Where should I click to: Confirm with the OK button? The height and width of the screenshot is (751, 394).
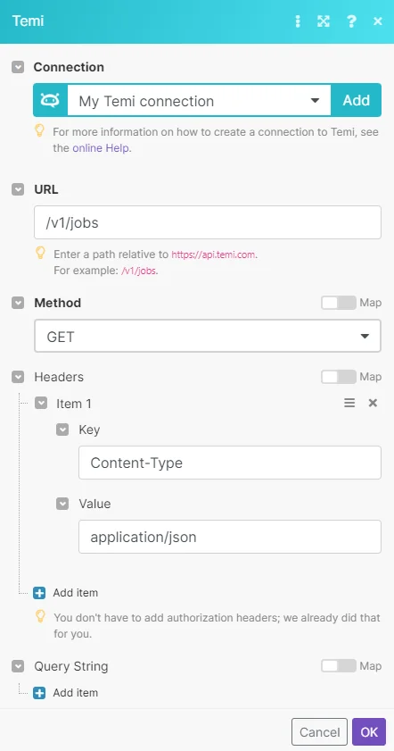coord(369,732)
